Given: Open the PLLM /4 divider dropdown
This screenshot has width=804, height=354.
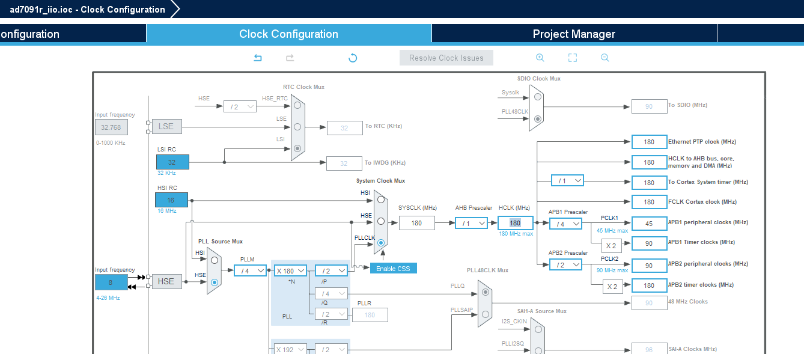Looking at the screenshot, I should click(x=250, y=271).
